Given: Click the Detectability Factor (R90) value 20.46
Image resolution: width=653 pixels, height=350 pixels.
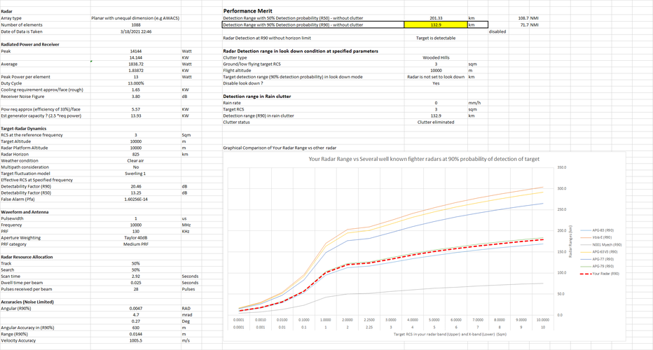Looking at the screenshot, I should (x=136, y=186).
